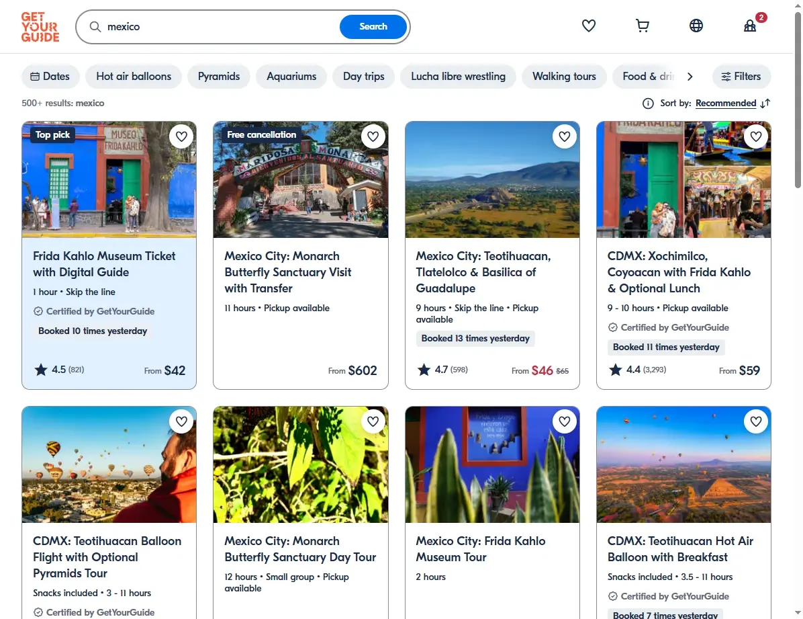Viewport: 803px width, 619px height.
Task: Click certified badge icon on Frida Kahlo Museum Ticket
Action: [x=38, y=311]
